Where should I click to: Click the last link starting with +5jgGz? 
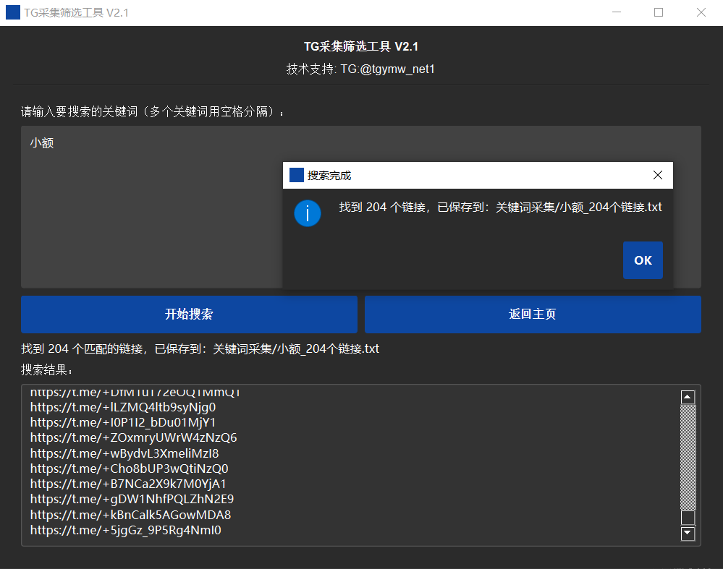tap(125, 530)
